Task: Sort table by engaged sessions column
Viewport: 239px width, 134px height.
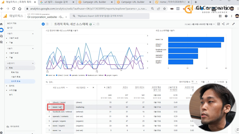Action: pyautogui.click(x=140, y=87)
